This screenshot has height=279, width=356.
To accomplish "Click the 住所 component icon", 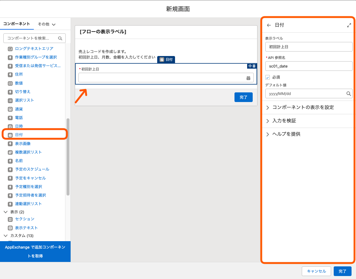I will coord(10,75).
